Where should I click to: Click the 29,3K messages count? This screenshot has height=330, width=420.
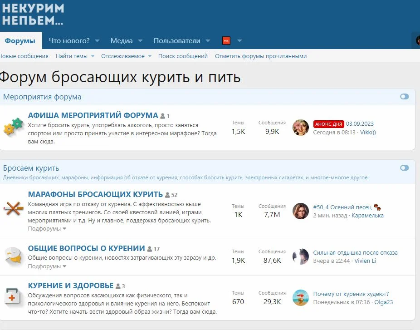coord(272,301)
